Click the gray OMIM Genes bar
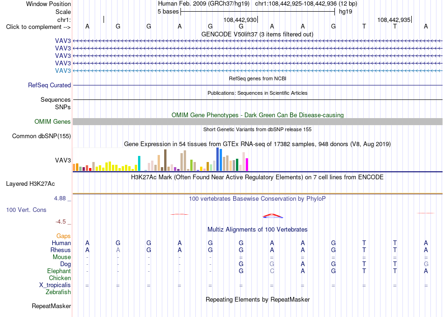 (x=257, y=121)
